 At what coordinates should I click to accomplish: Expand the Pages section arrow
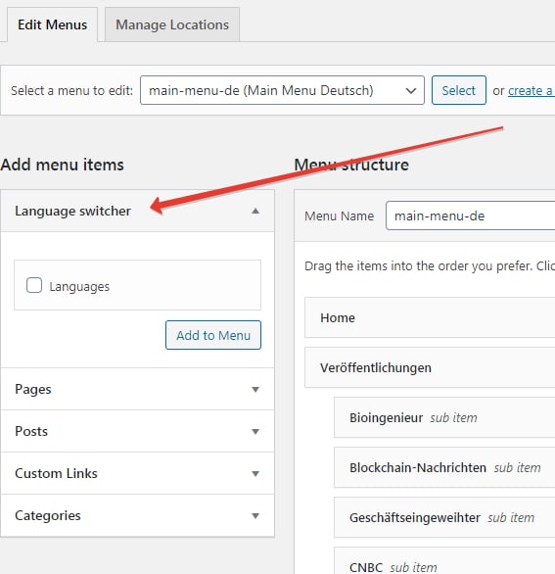[x=255, y=389]
